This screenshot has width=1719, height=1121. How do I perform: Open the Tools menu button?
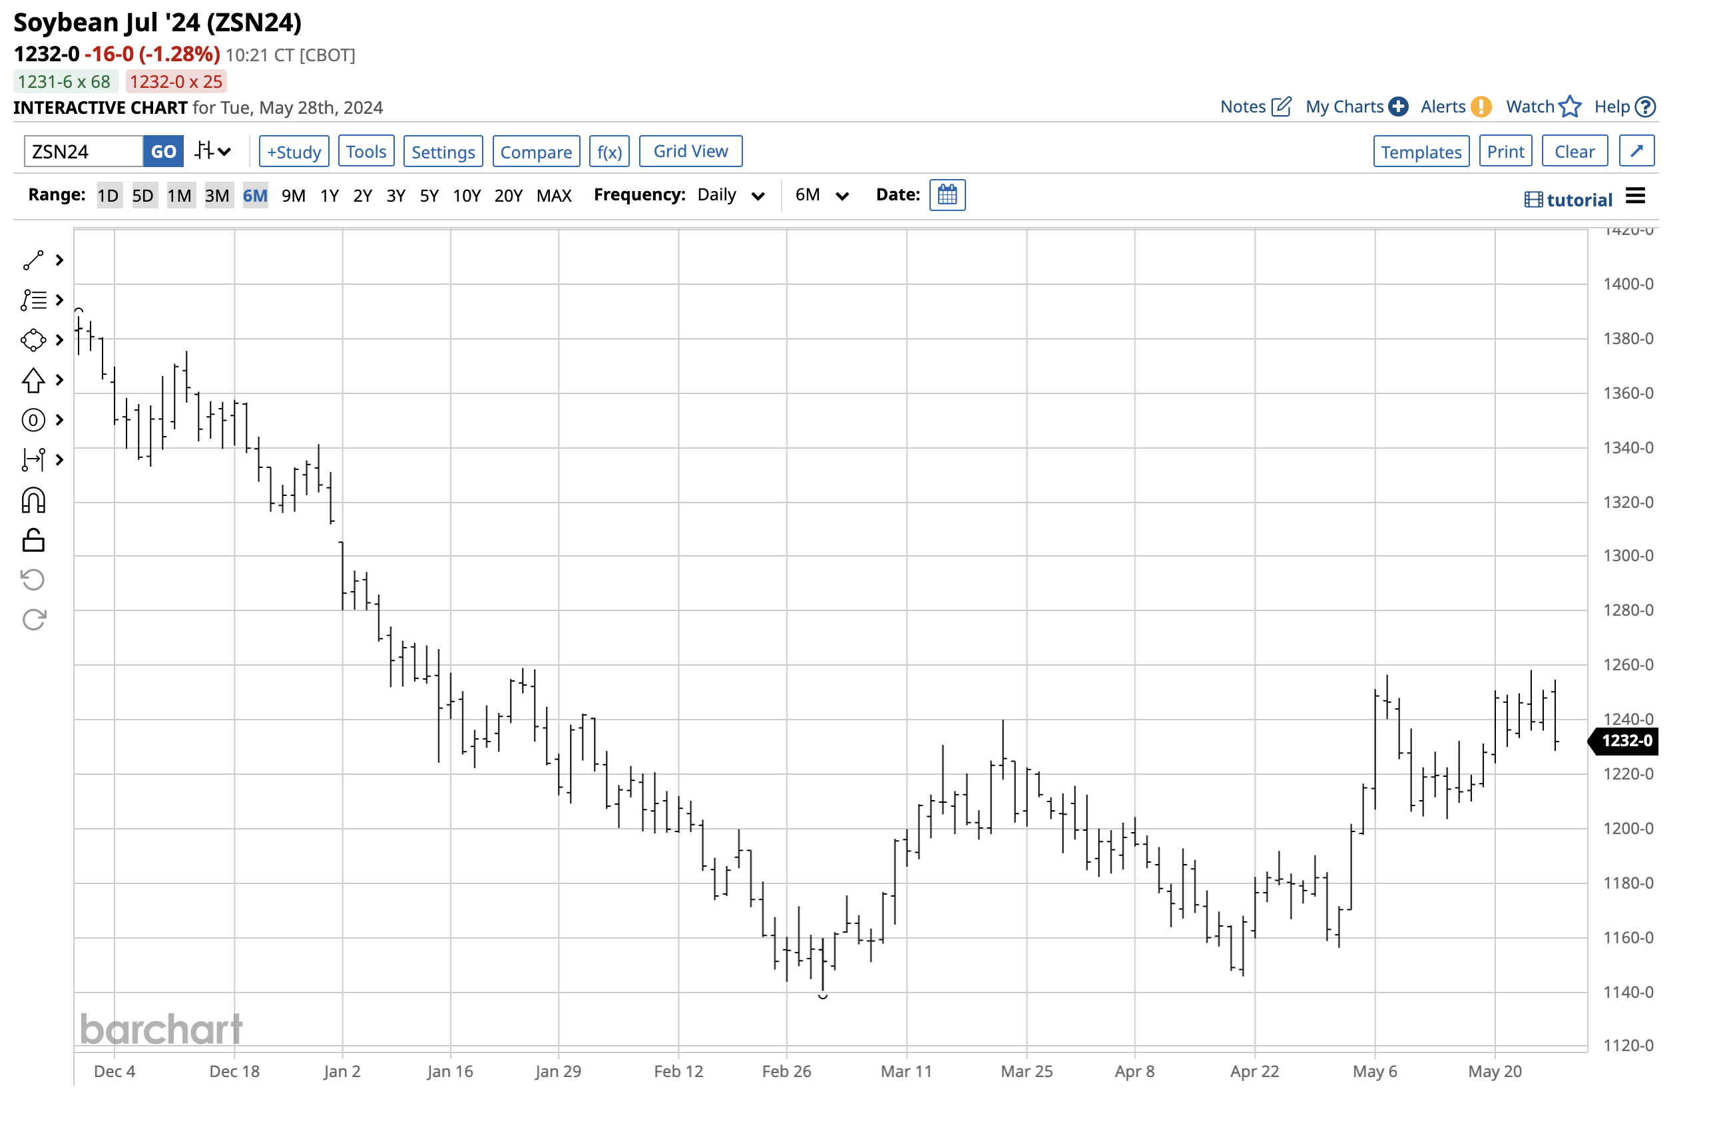pos(366,152)
